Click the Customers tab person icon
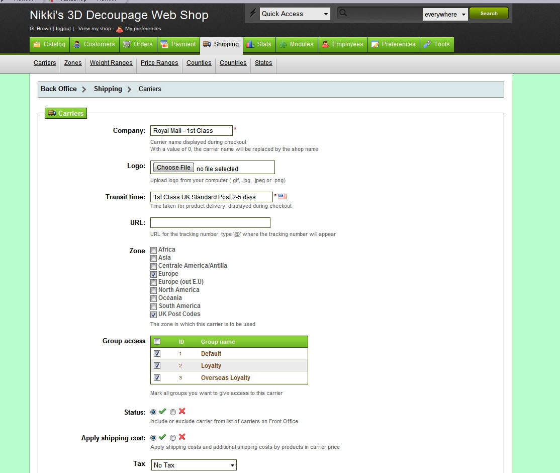Image resolution: width=560 pixels, height=473 pixels. coord(77,44)
